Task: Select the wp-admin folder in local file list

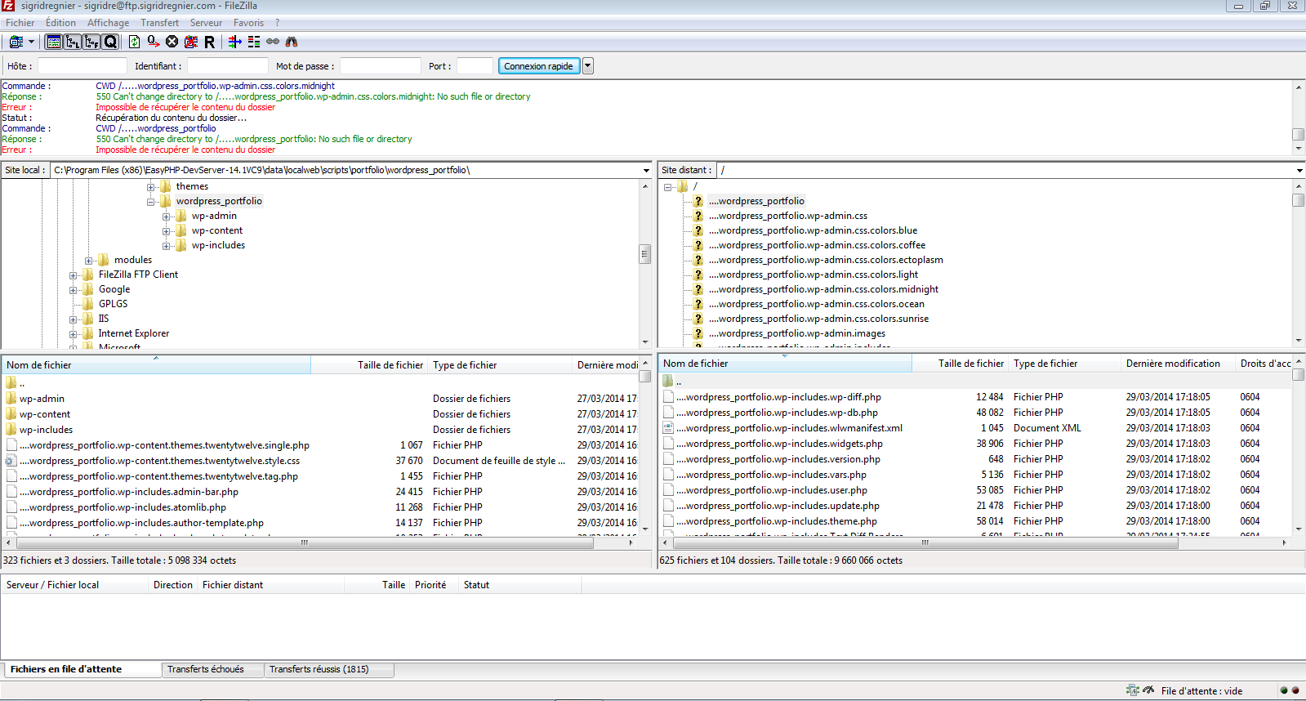Action: coord(42,399)
